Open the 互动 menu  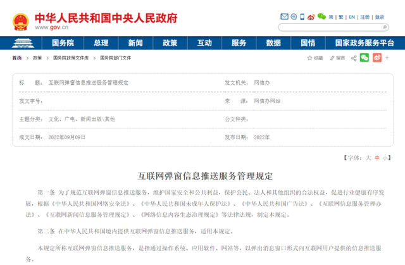pos(204,43)
